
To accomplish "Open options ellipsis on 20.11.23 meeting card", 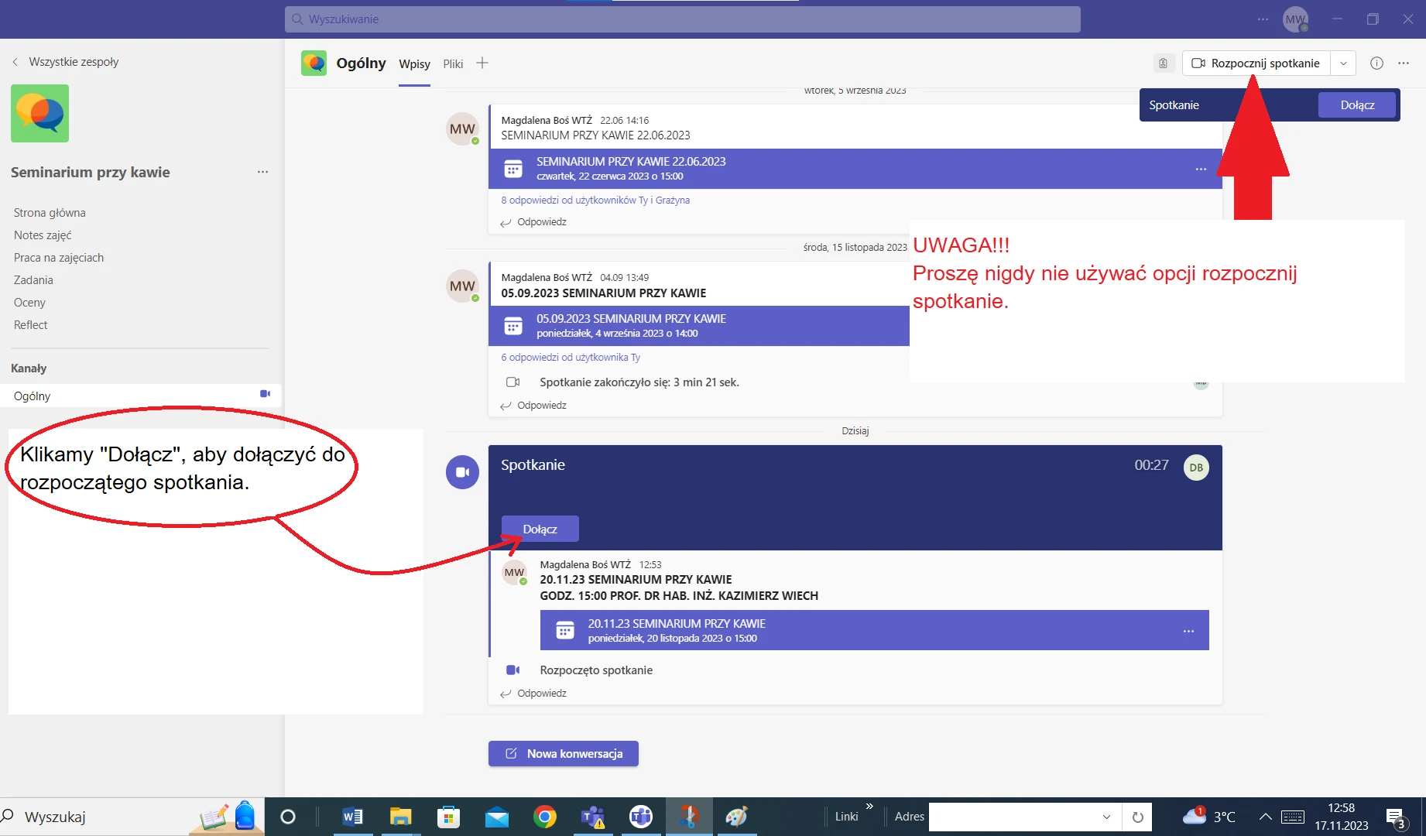I will (x=1188, y=632).
